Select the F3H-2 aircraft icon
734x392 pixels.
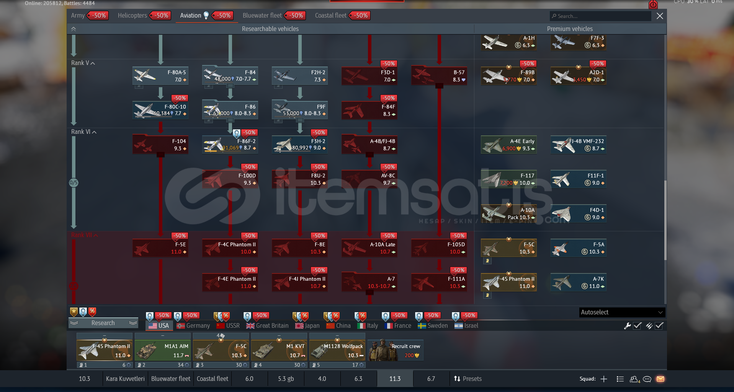pyautogui.click(x=299, y=145)
